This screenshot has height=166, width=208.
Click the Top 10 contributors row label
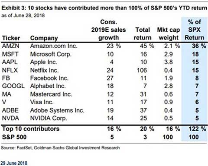pos(31,129)
